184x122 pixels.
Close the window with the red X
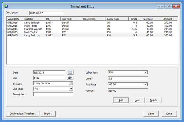pos(176,6)
